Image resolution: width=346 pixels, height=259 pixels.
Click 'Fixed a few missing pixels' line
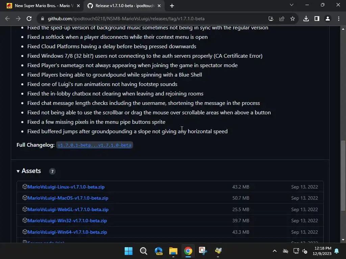pos(96,122)
